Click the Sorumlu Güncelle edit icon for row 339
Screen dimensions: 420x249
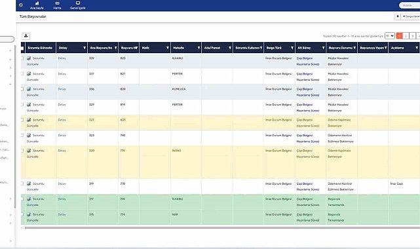click(29, 58)
